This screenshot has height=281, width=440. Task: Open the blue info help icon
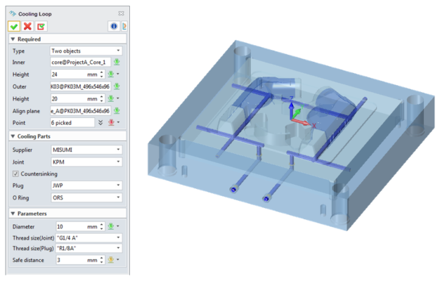[x=112, y=26]
